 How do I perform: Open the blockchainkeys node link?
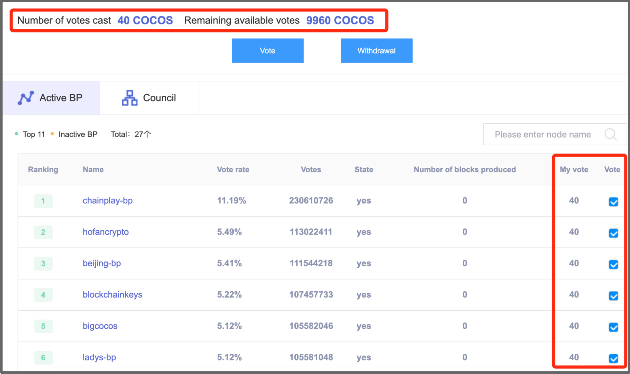pyautogui.click(x=112, y=295)
